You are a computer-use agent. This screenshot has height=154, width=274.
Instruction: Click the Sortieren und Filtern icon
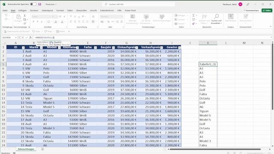tap(204, 17)
